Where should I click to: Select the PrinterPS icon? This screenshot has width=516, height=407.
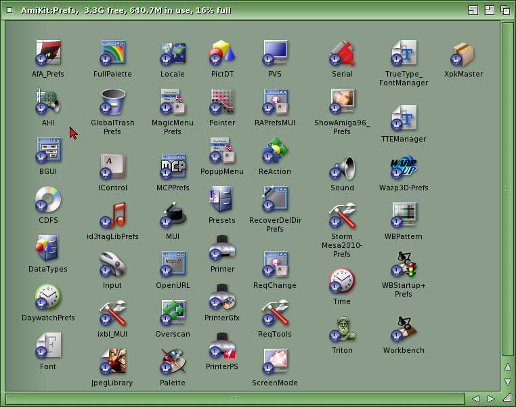(222, 345)
